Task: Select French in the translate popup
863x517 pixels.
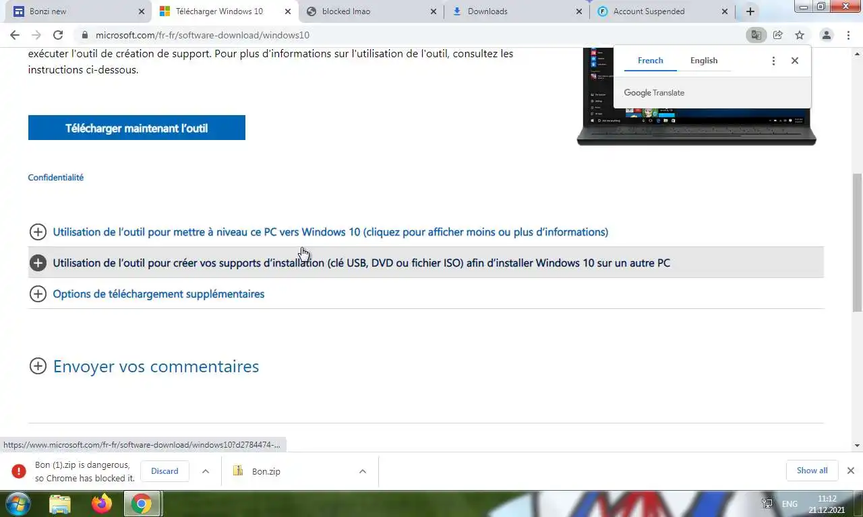Action: (651, 61)
